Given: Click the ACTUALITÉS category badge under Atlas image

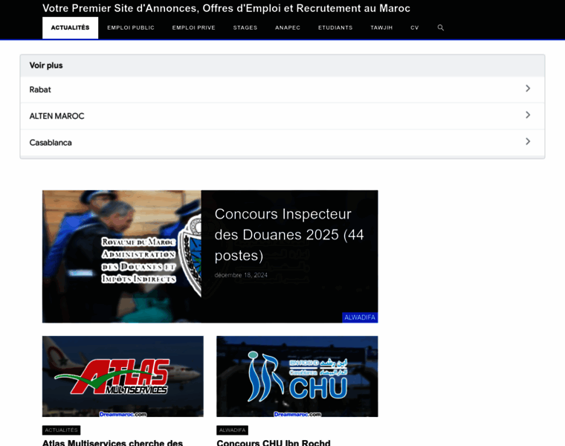Looking at the screenshot, I should tap(61, 430).
